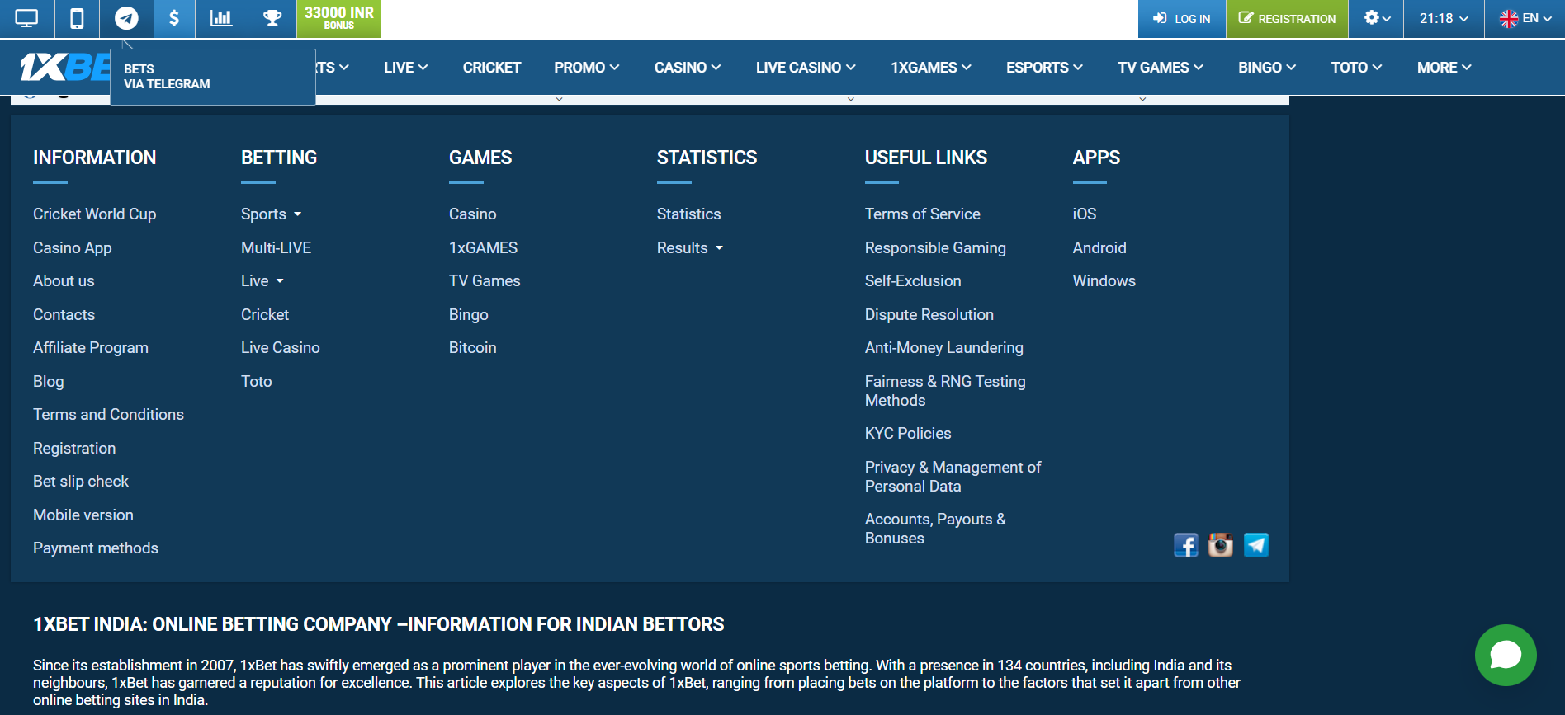
Task: Expand the ESPORTS menu
Action: pyautogui.click(x=1044, y=68)
